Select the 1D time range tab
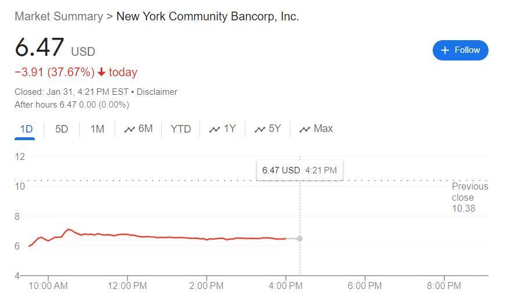Image resolution: width=506 pixels, height=303 pixels. (26, 129)
